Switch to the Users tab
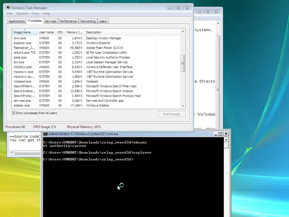This screenshot has width=289, height=217. [x=102, y=21]
